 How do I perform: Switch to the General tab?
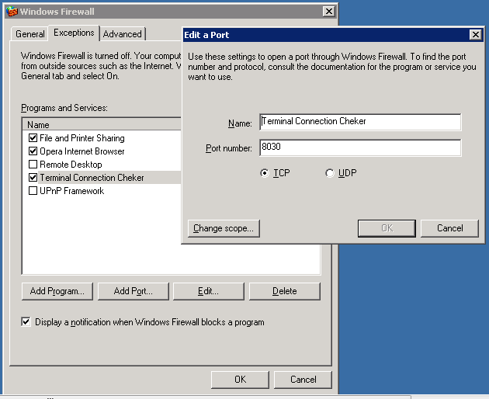click(x=30, y=34)
